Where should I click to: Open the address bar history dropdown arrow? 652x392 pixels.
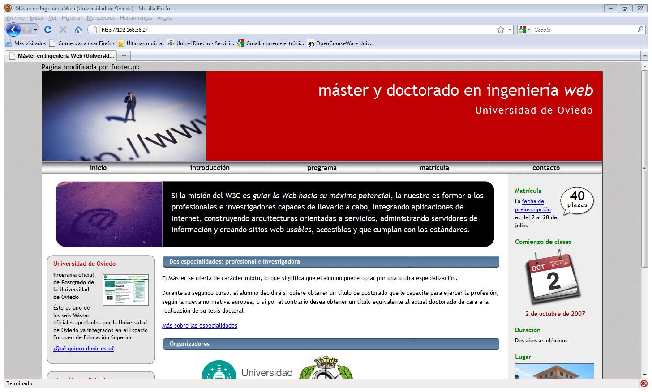coord(510,30)
